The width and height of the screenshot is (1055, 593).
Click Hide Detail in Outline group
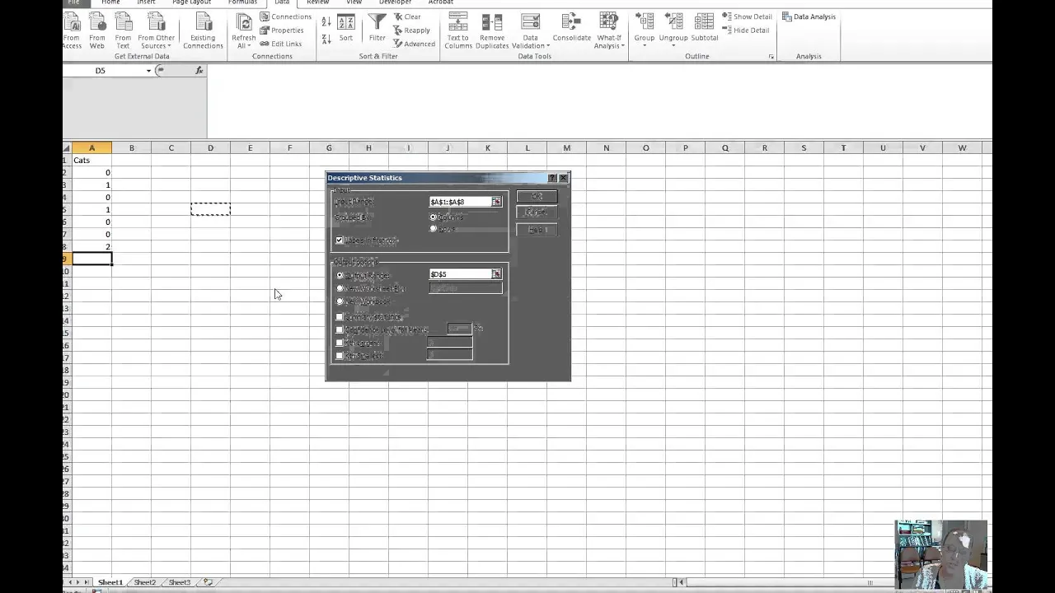click(746, 30)
